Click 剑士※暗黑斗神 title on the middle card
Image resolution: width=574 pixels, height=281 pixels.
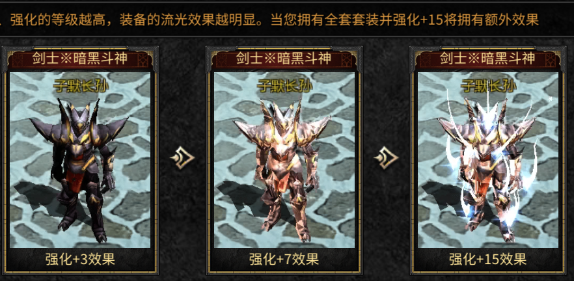[284, 58]
